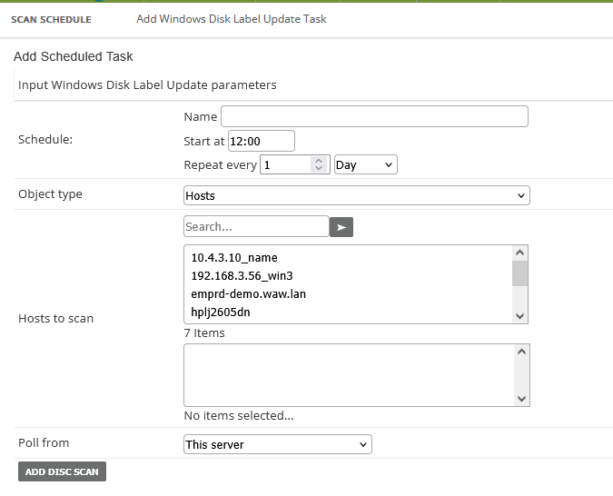Click the hosts Search text box
This screenshot has height=496, width=613.
click(255, 226)
